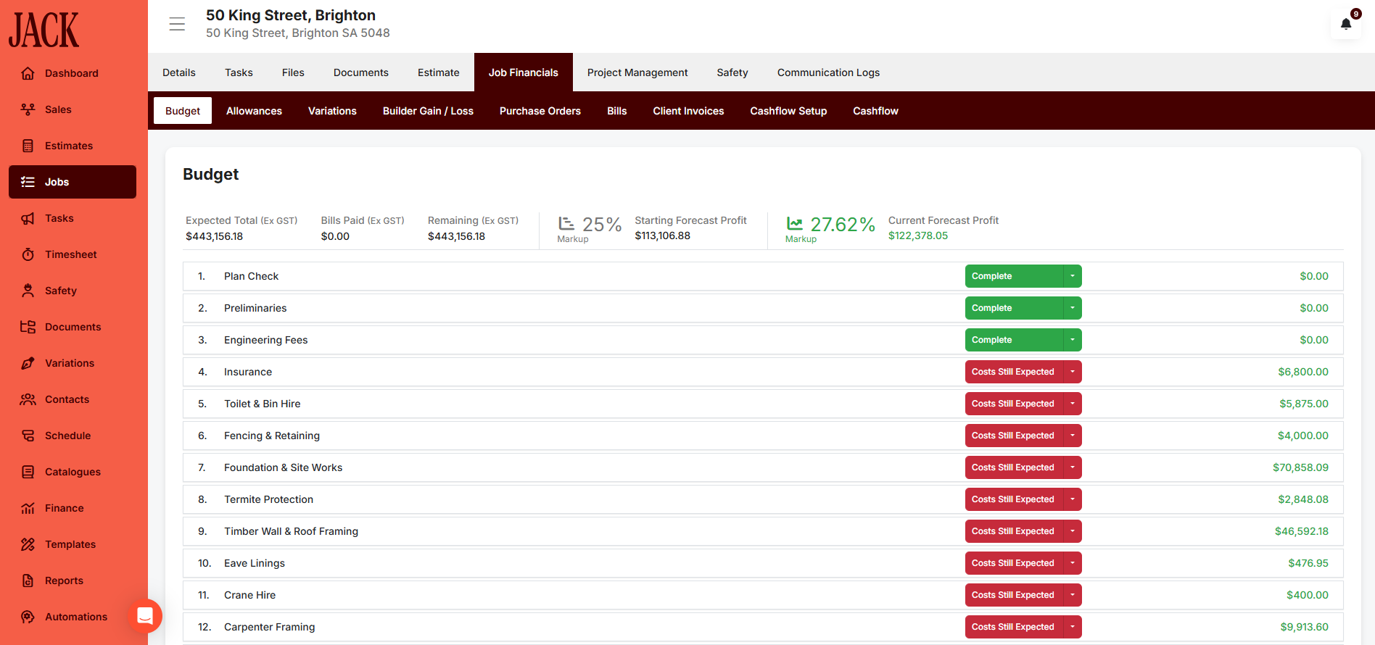Click the Finance chart icon
This screenshot has height=645, width=1375.
tap(28, 508)
